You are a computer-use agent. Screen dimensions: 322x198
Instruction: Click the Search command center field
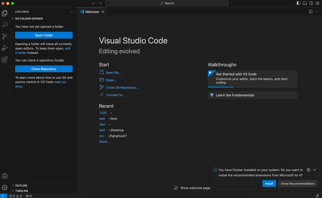(167, 3)
